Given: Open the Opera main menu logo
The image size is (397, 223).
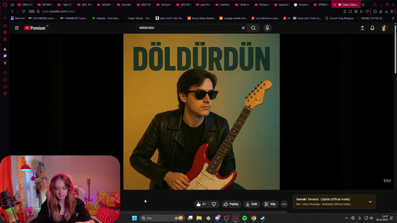Looking at the screenshot, I should click(x=5, y=5).
